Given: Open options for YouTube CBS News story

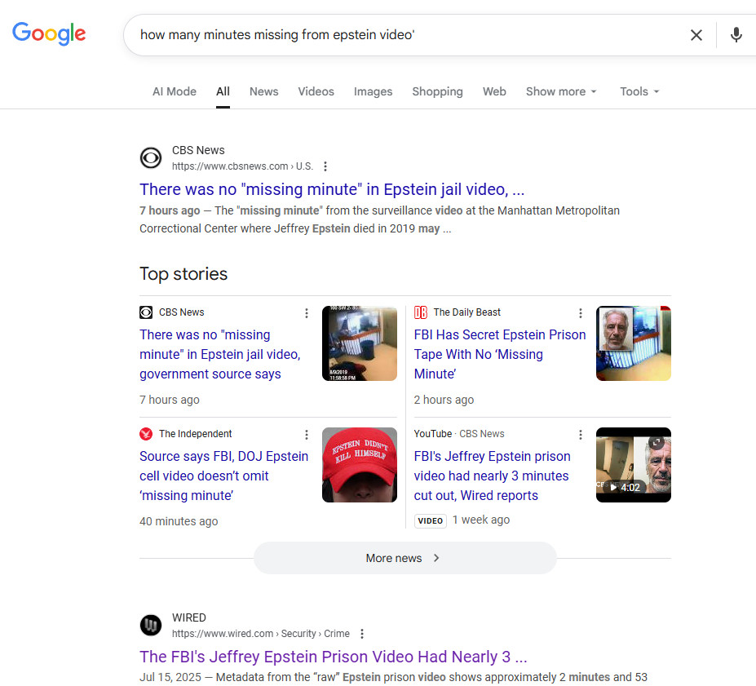Looking at the screenshot, I should [581, 435].
